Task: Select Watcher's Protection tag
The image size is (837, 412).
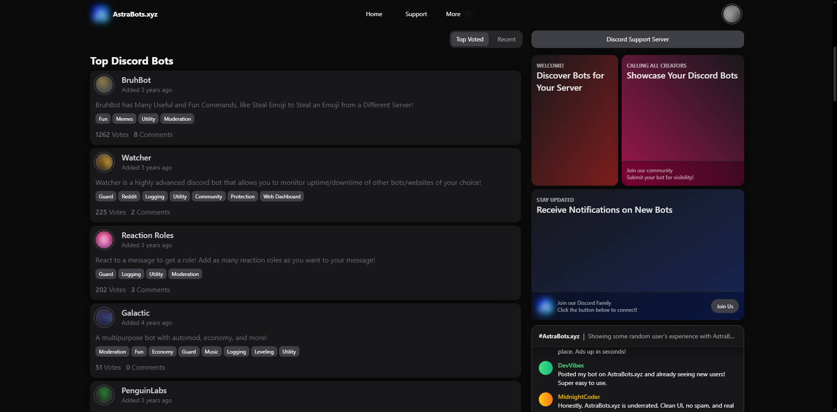Action: (x=242, y=197)
